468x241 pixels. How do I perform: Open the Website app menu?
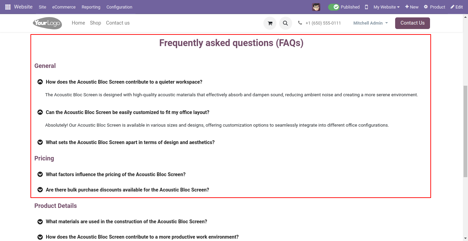click(23, 7)
